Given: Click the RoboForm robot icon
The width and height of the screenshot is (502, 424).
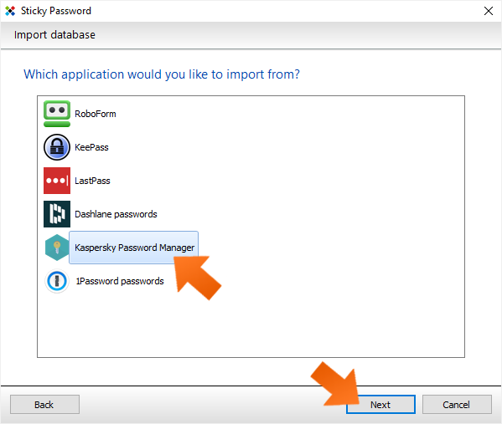Looking at the screenshot, I should click(x=57, y=114).
